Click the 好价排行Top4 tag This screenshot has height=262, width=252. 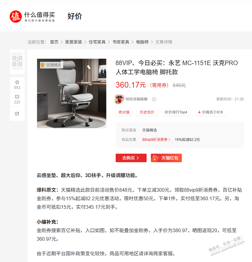tap(176, 112)
